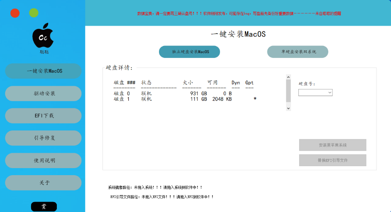Open the 关于 page
This screenshot has width=391, height=212.
pyautogui.click(x=44, y=183)
